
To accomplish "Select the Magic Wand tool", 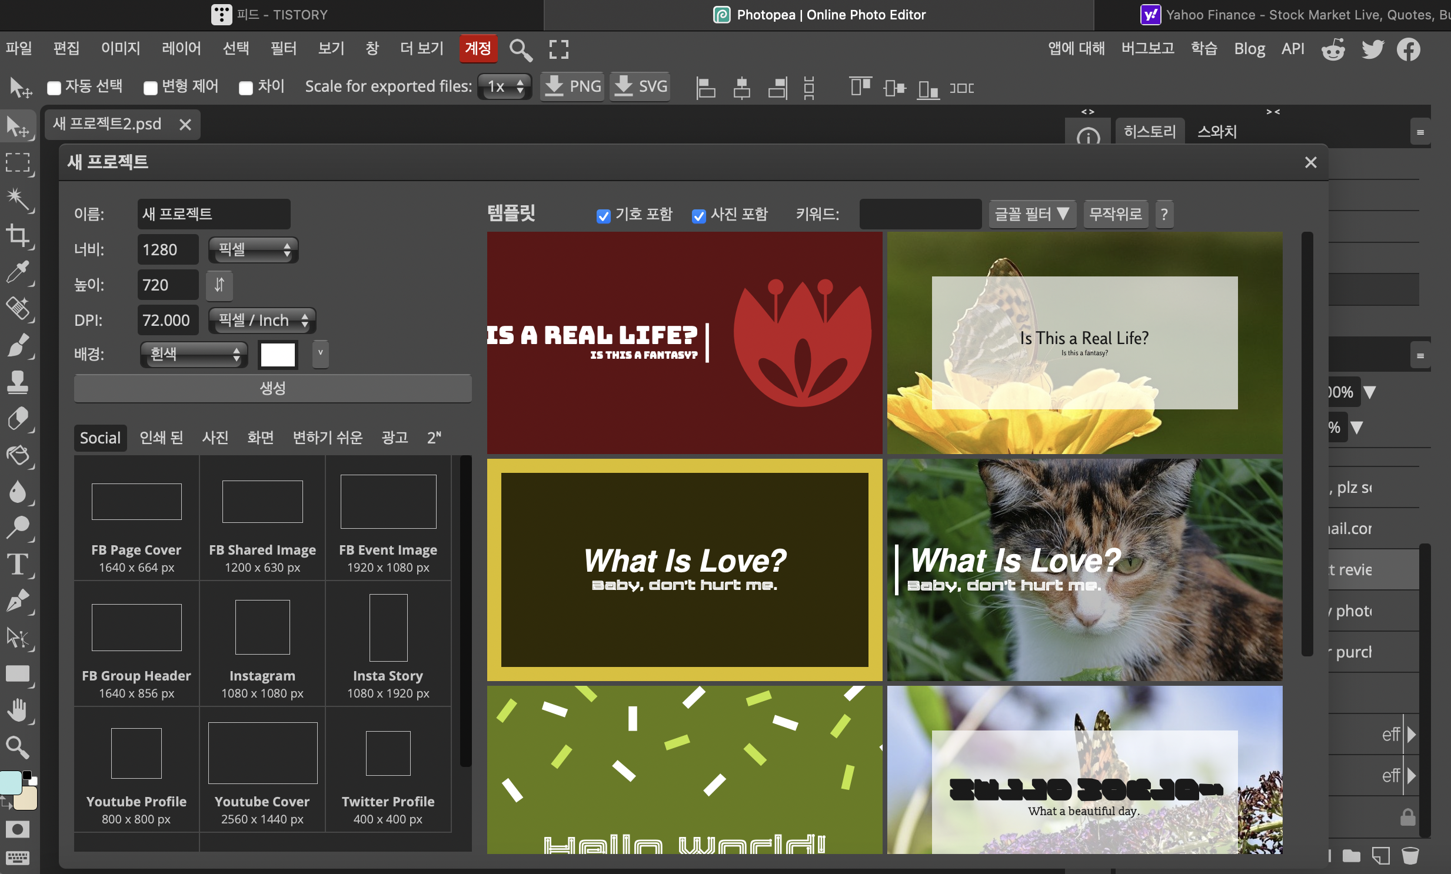I will (x=18, y=199).
